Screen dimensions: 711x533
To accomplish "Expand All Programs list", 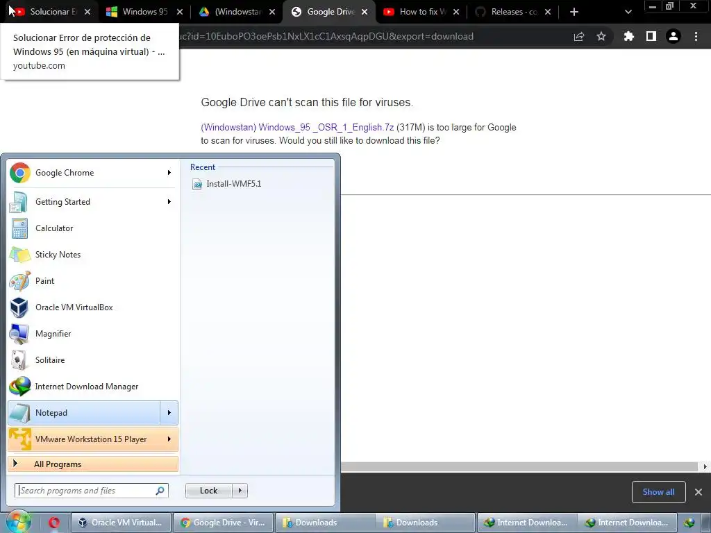I will coord(93,464).
